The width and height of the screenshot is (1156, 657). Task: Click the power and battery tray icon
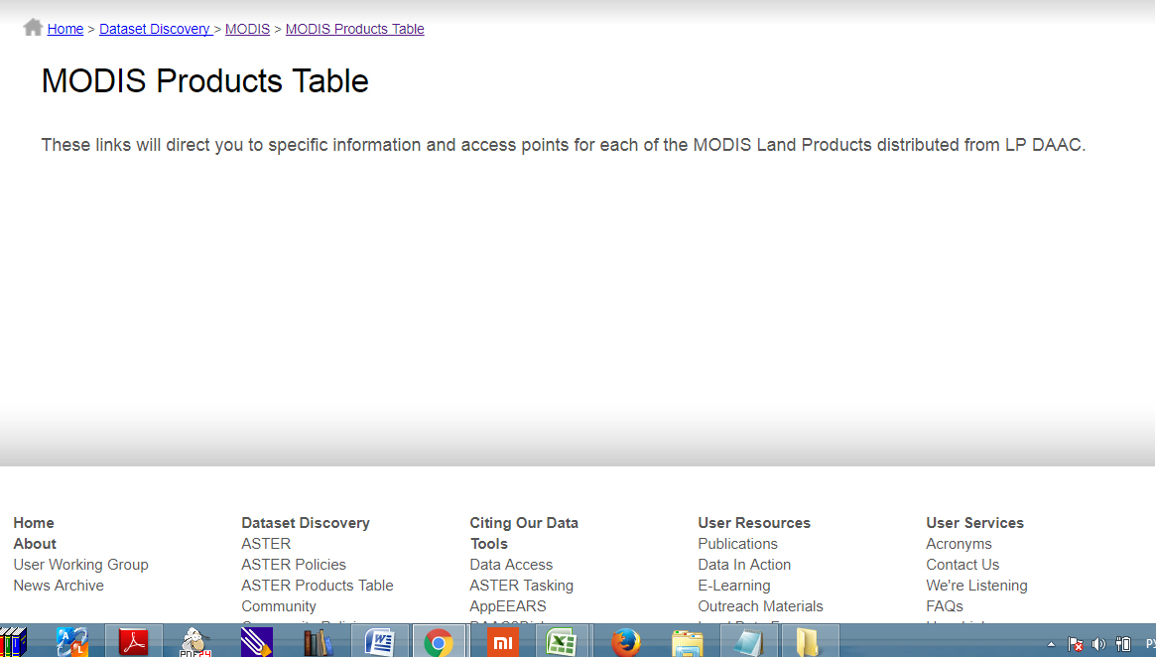(x=1122, y=642)
